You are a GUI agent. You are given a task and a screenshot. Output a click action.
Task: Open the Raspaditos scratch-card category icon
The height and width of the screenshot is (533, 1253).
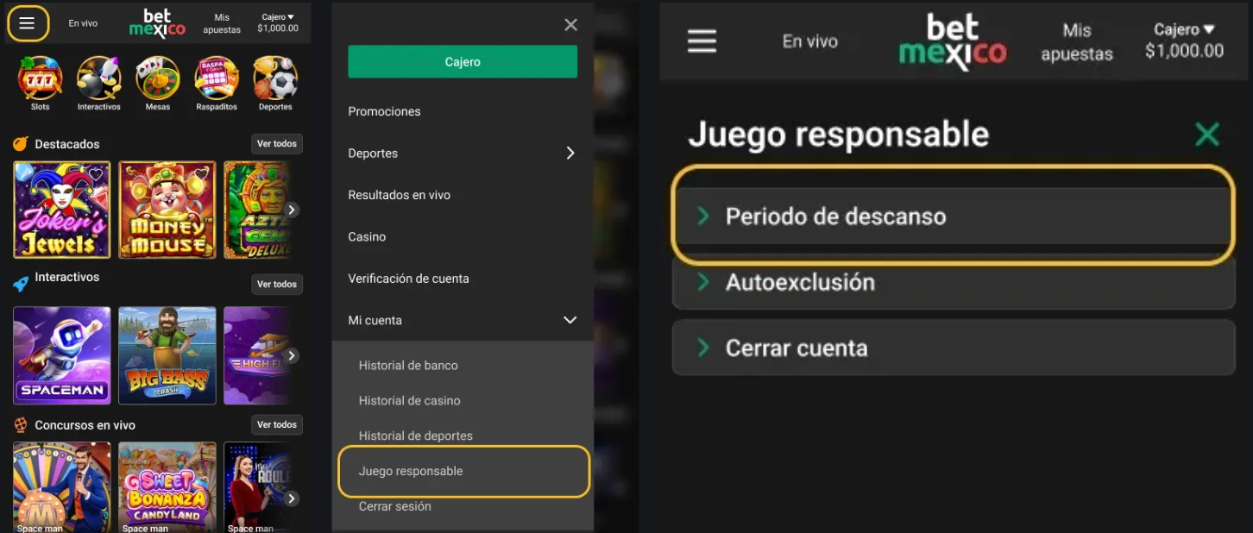(217, 78)
